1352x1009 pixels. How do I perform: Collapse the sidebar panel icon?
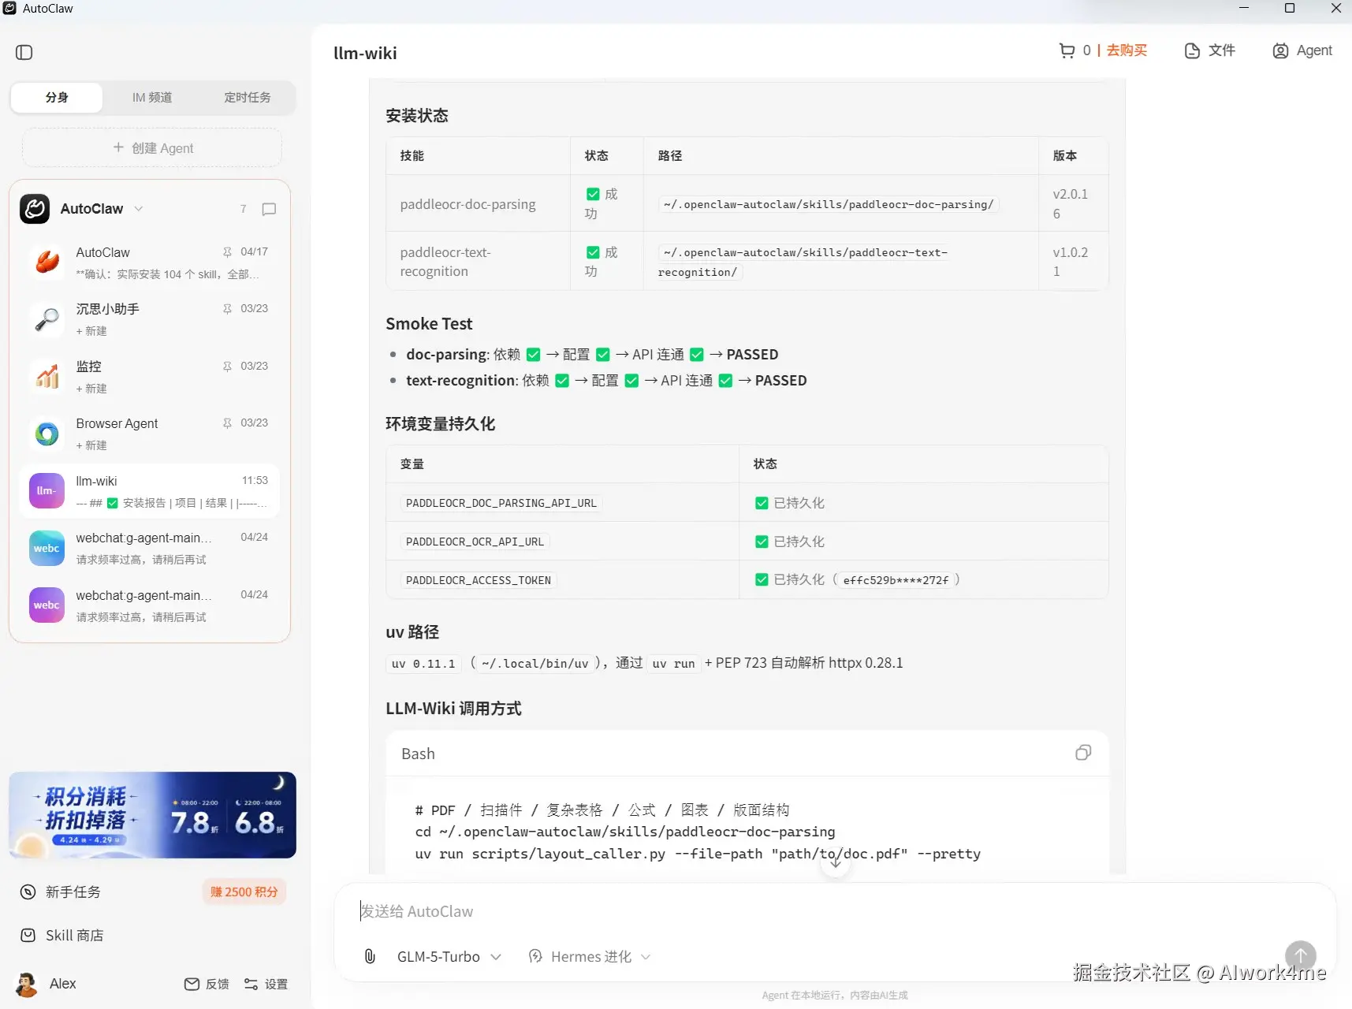tap(24, 53)
